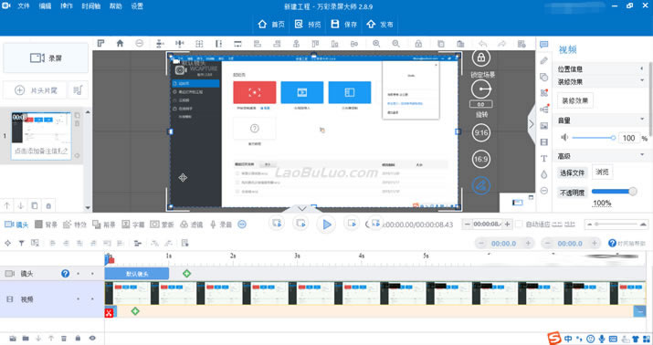Click the lock icon in canvas toolbar

tap(418, 44)
